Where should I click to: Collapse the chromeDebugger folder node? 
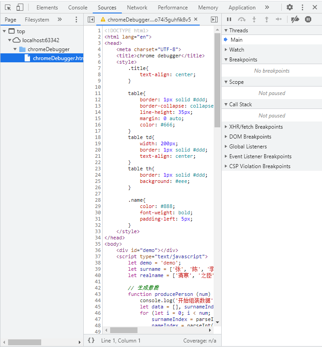tap(15, 49)
